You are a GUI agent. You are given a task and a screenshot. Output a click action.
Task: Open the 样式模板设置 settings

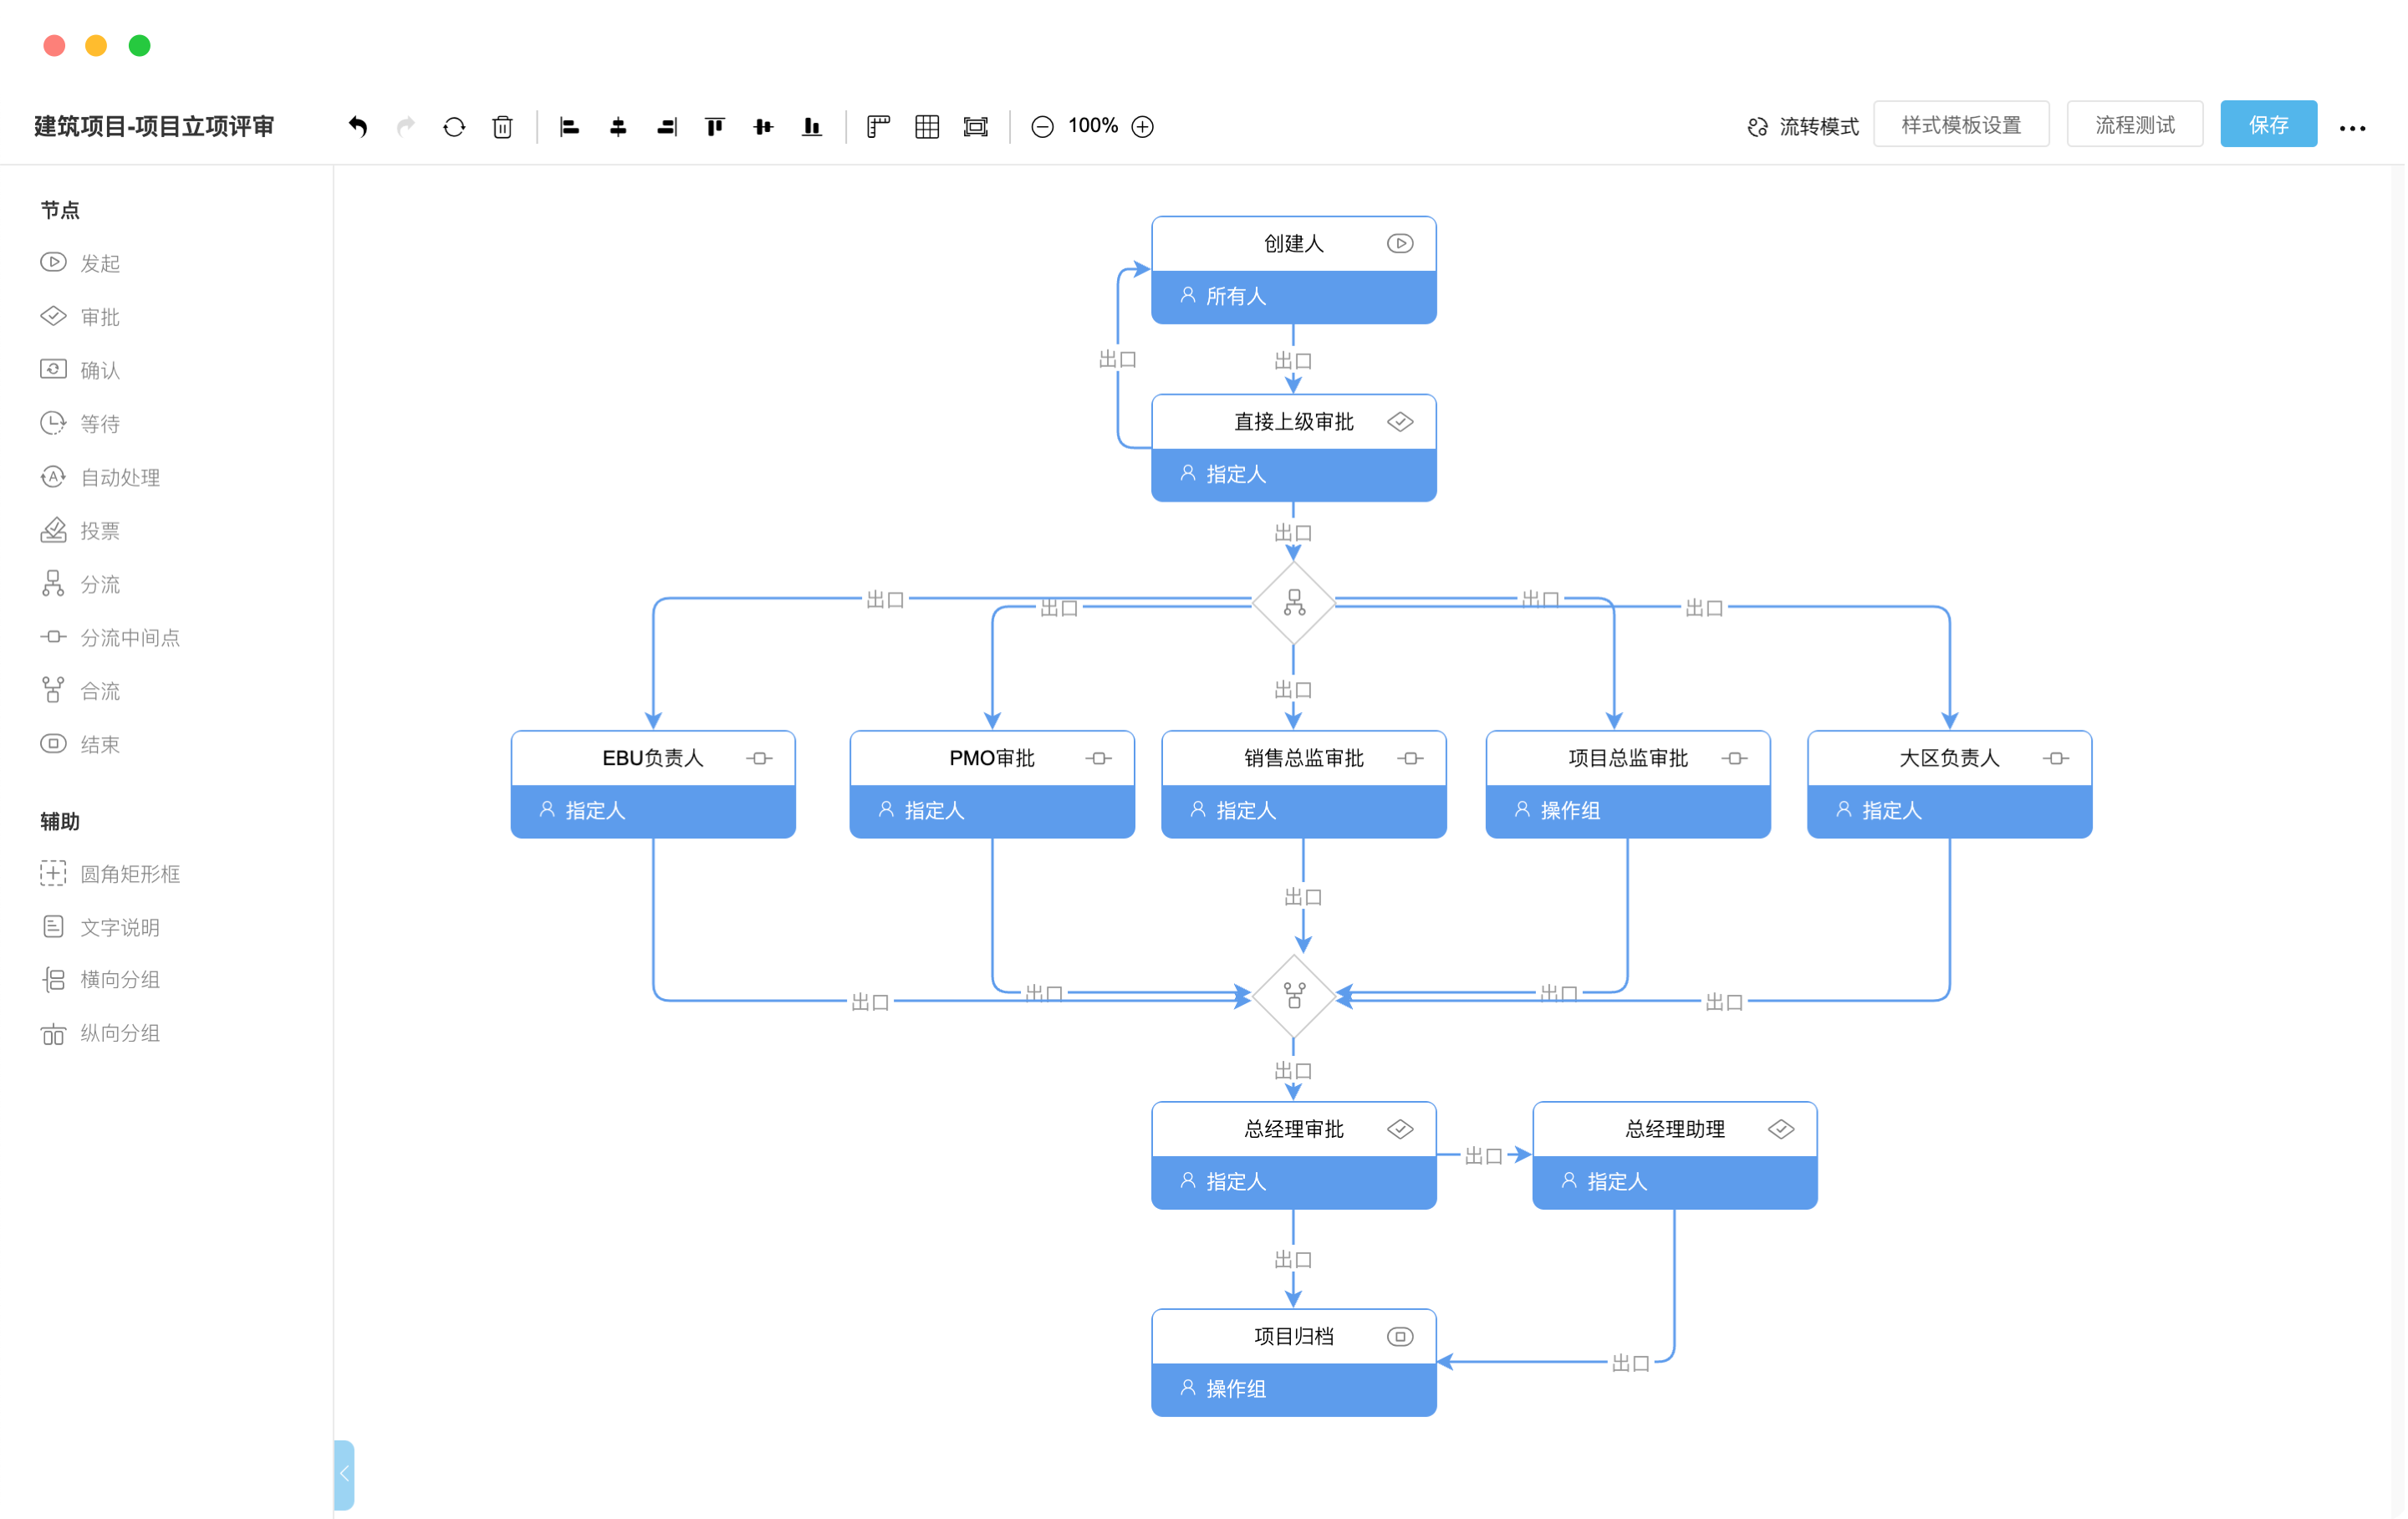(1960, 125)
